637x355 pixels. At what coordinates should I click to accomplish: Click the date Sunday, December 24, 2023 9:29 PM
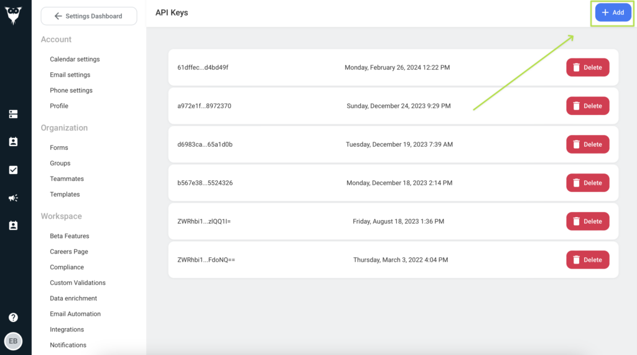[x=399, y=106]
